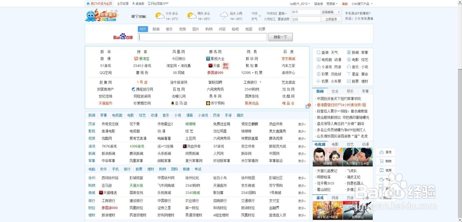Image resolution: width=462 pixels, height=222 pixels.
Task: Expand the arrow next to 工商银行
Action: tap(261, 82)
